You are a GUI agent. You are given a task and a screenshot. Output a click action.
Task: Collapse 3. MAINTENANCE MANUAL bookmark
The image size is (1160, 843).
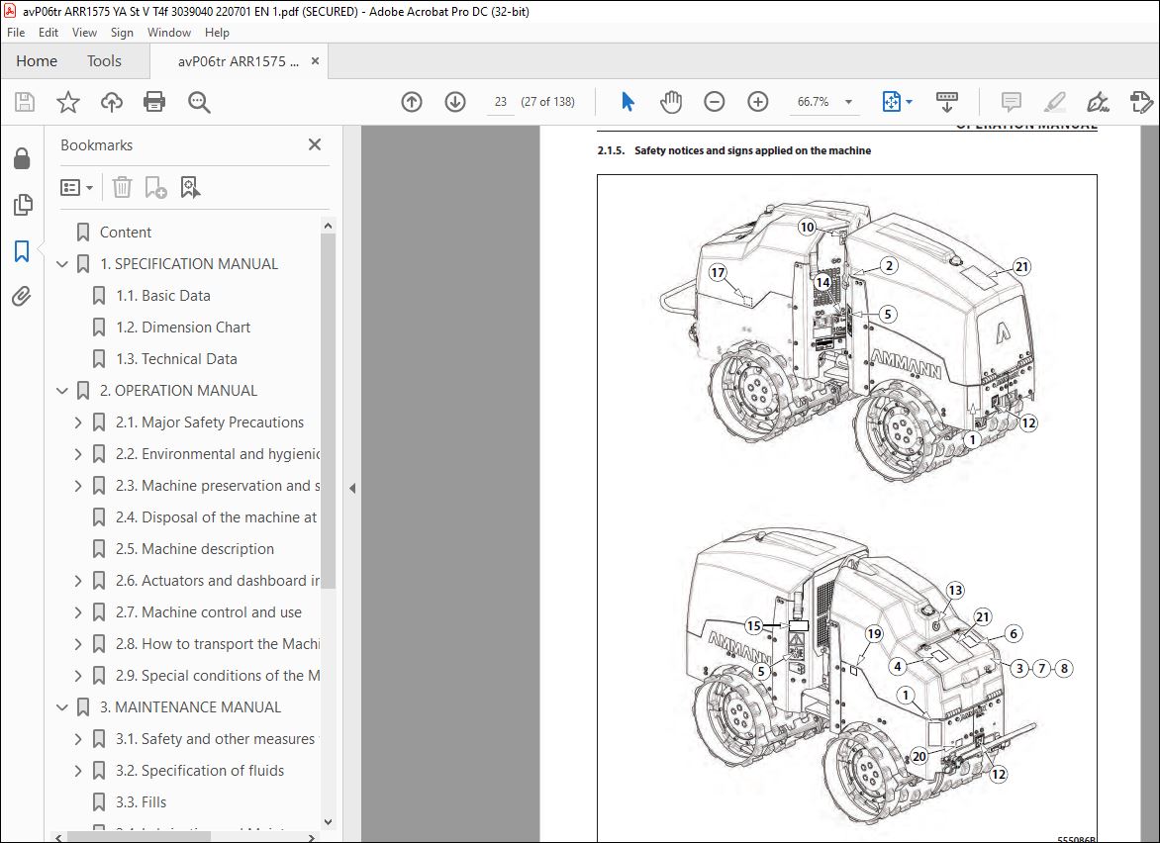click(62, 706)
